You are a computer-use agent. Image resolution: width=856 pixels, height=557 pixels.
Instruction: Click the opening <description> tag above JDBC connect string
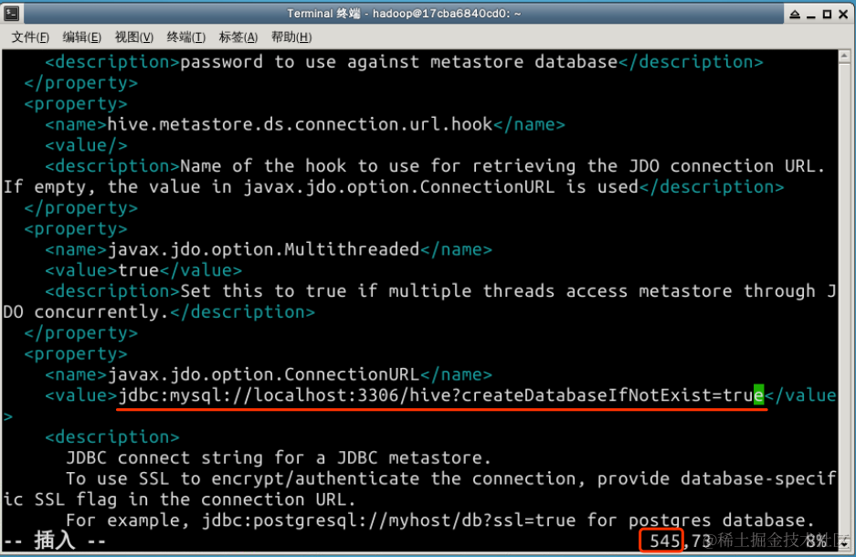(112, 437)
